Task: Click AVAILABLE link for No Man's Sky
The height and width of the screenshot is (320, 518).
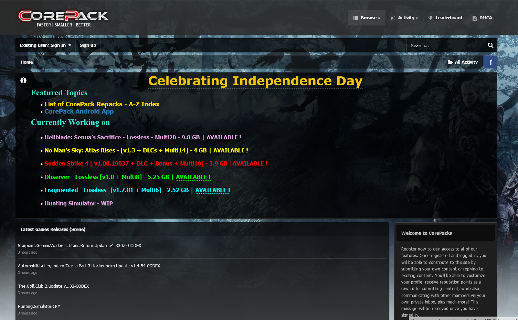Action: pos(231,150)
